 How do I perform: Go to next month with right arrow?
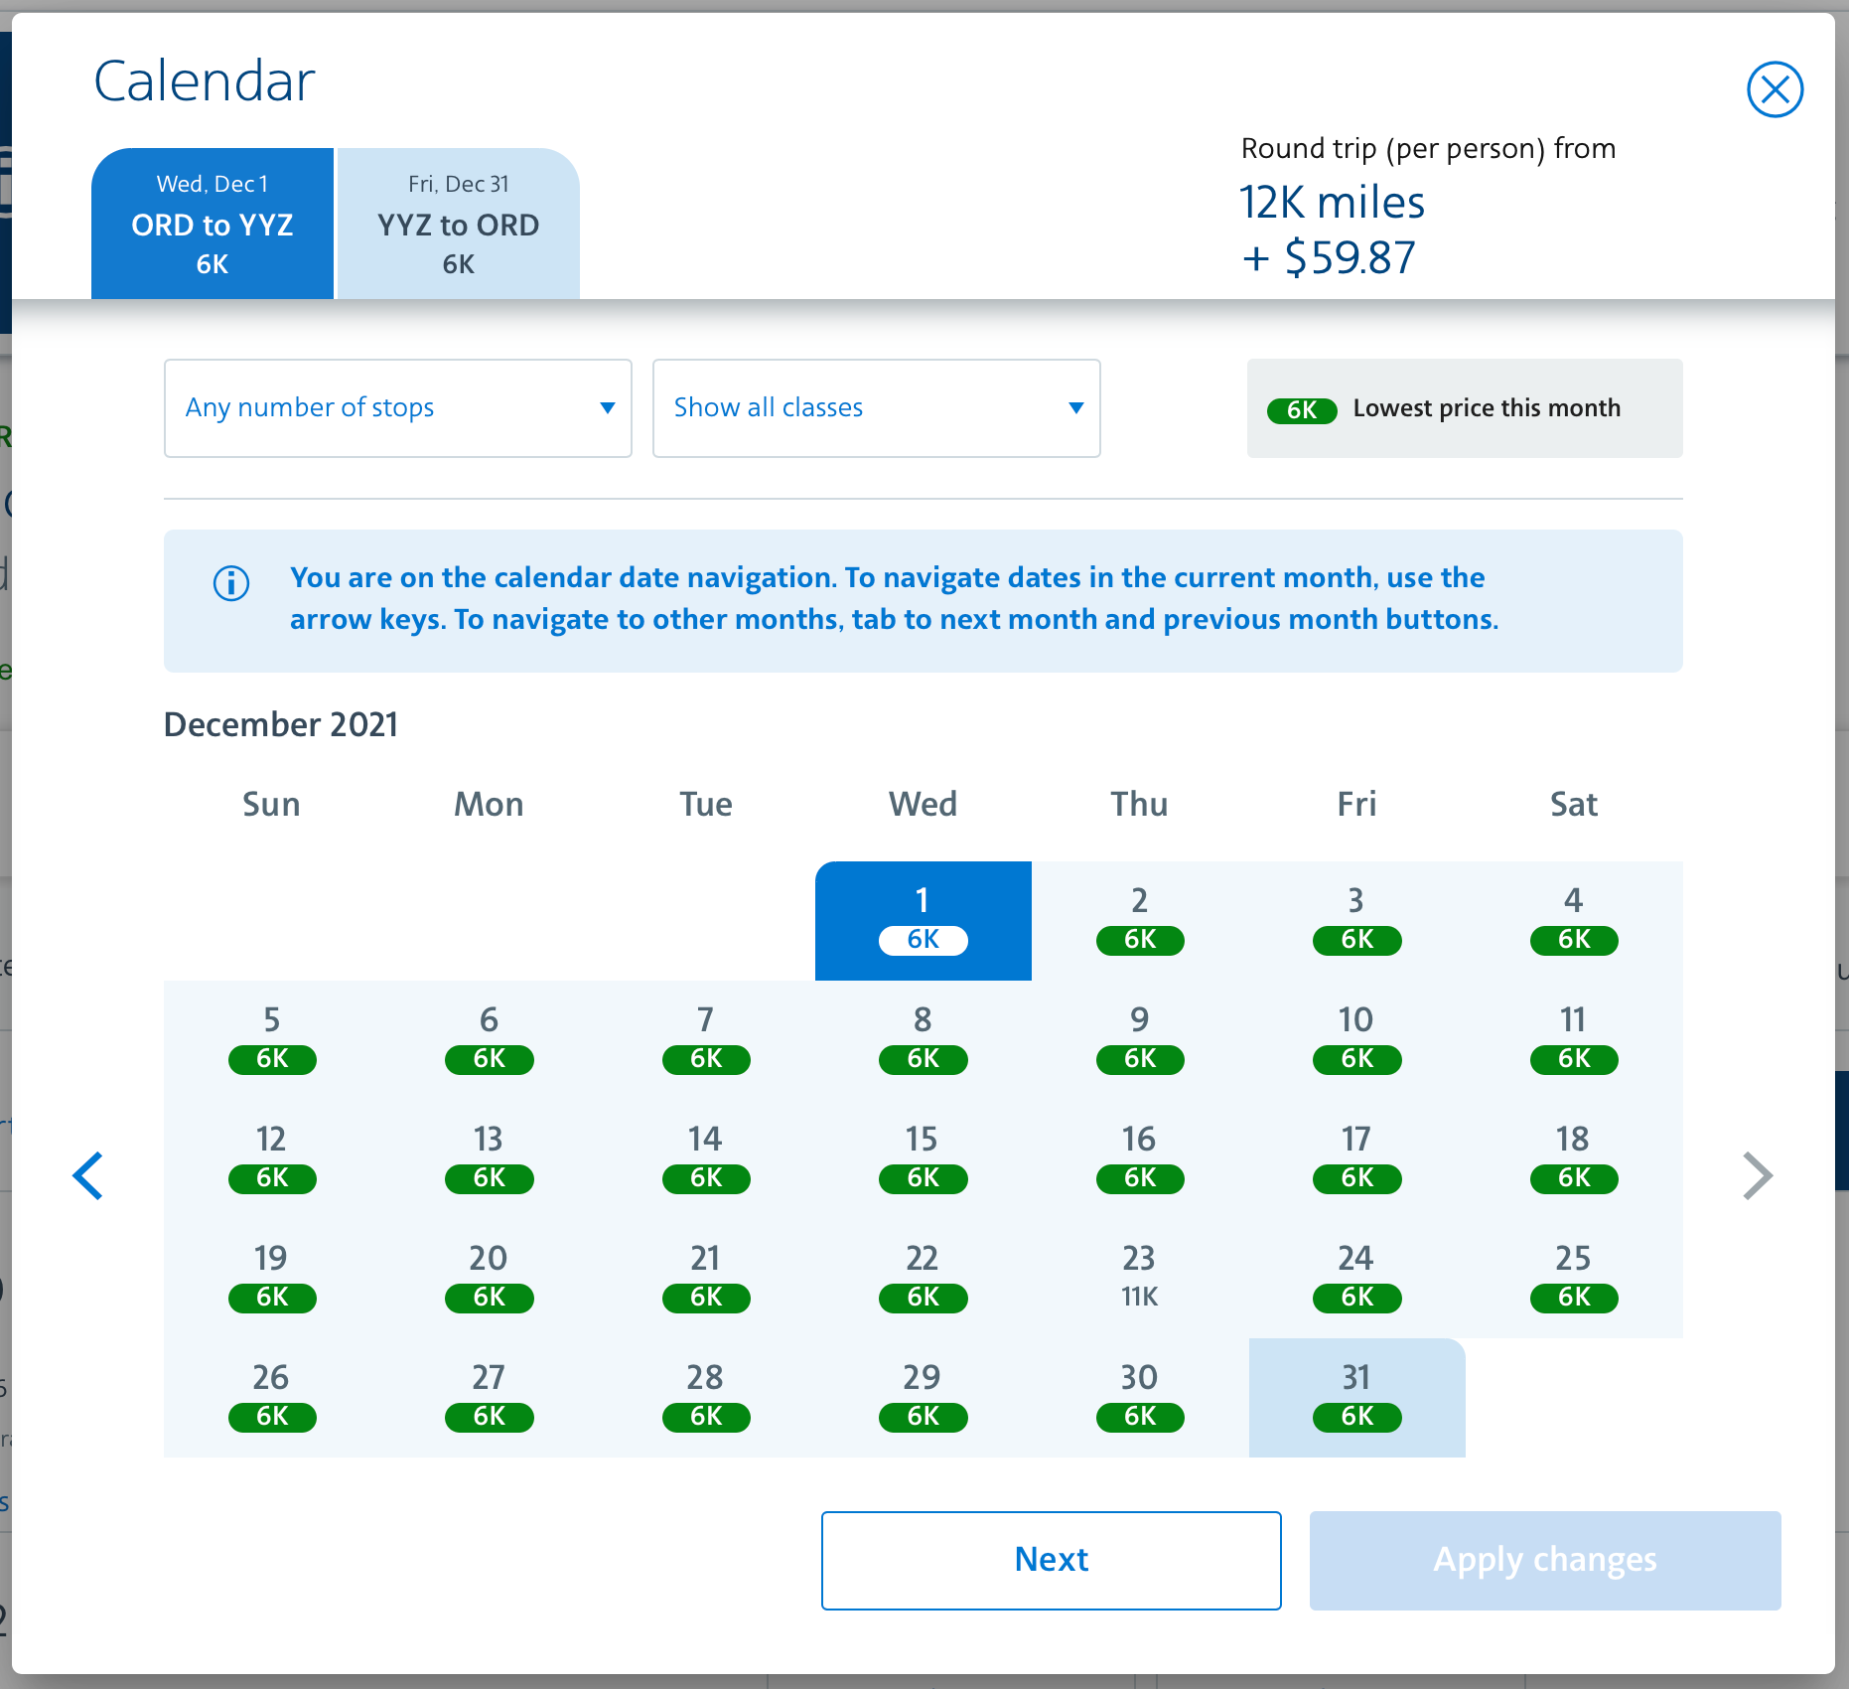pyautogui.click(x=1758, y=1176)
